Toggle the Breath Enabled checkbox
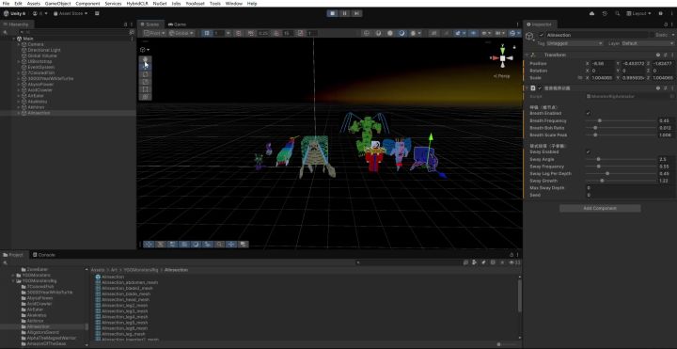This screenshot has width=677, height=349. click(x=588, y=113)
